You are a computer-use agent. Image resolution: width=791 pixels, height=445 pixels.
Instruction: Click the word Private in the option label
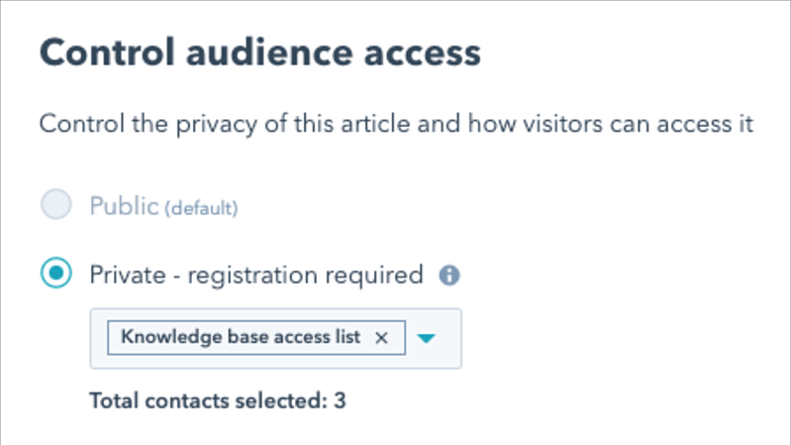coord(128,276)
